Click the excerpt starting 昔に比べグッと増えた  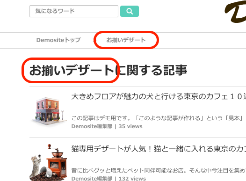159,170
